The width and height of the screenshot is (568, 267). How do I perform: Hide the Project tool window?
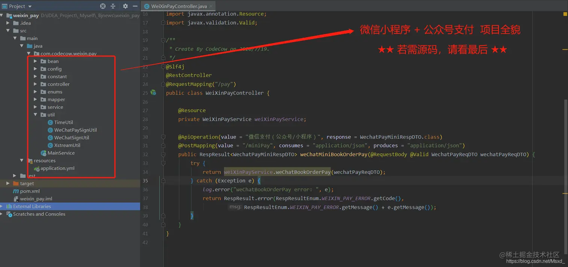coord(135,6)
